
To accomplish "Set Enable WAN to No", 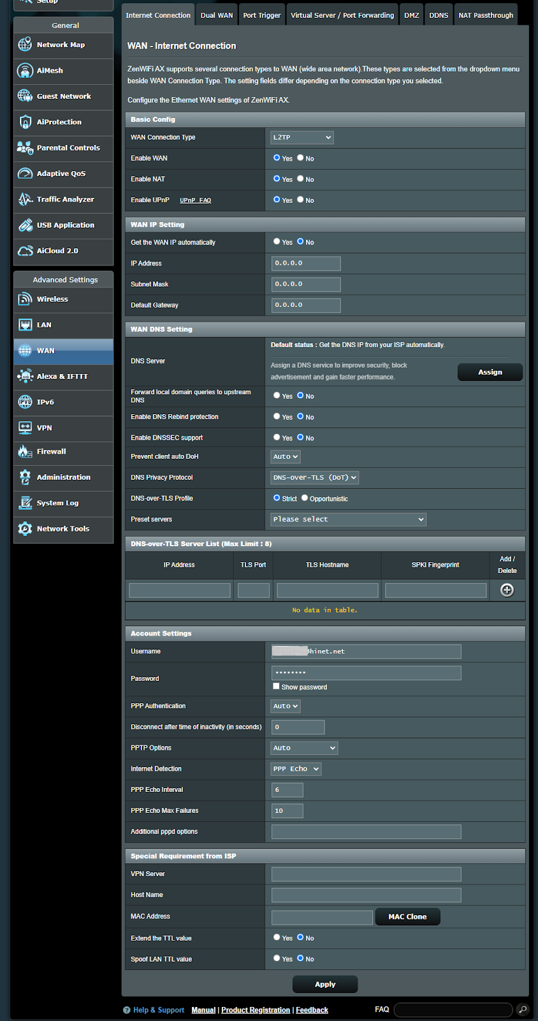I will tap(300, 158).
